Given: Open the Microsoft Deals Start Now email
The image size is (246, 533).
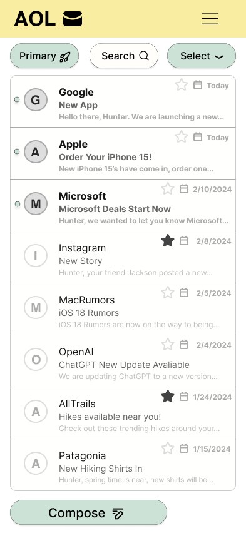Looking at the screenshot, I should click(x=123, y=205).
